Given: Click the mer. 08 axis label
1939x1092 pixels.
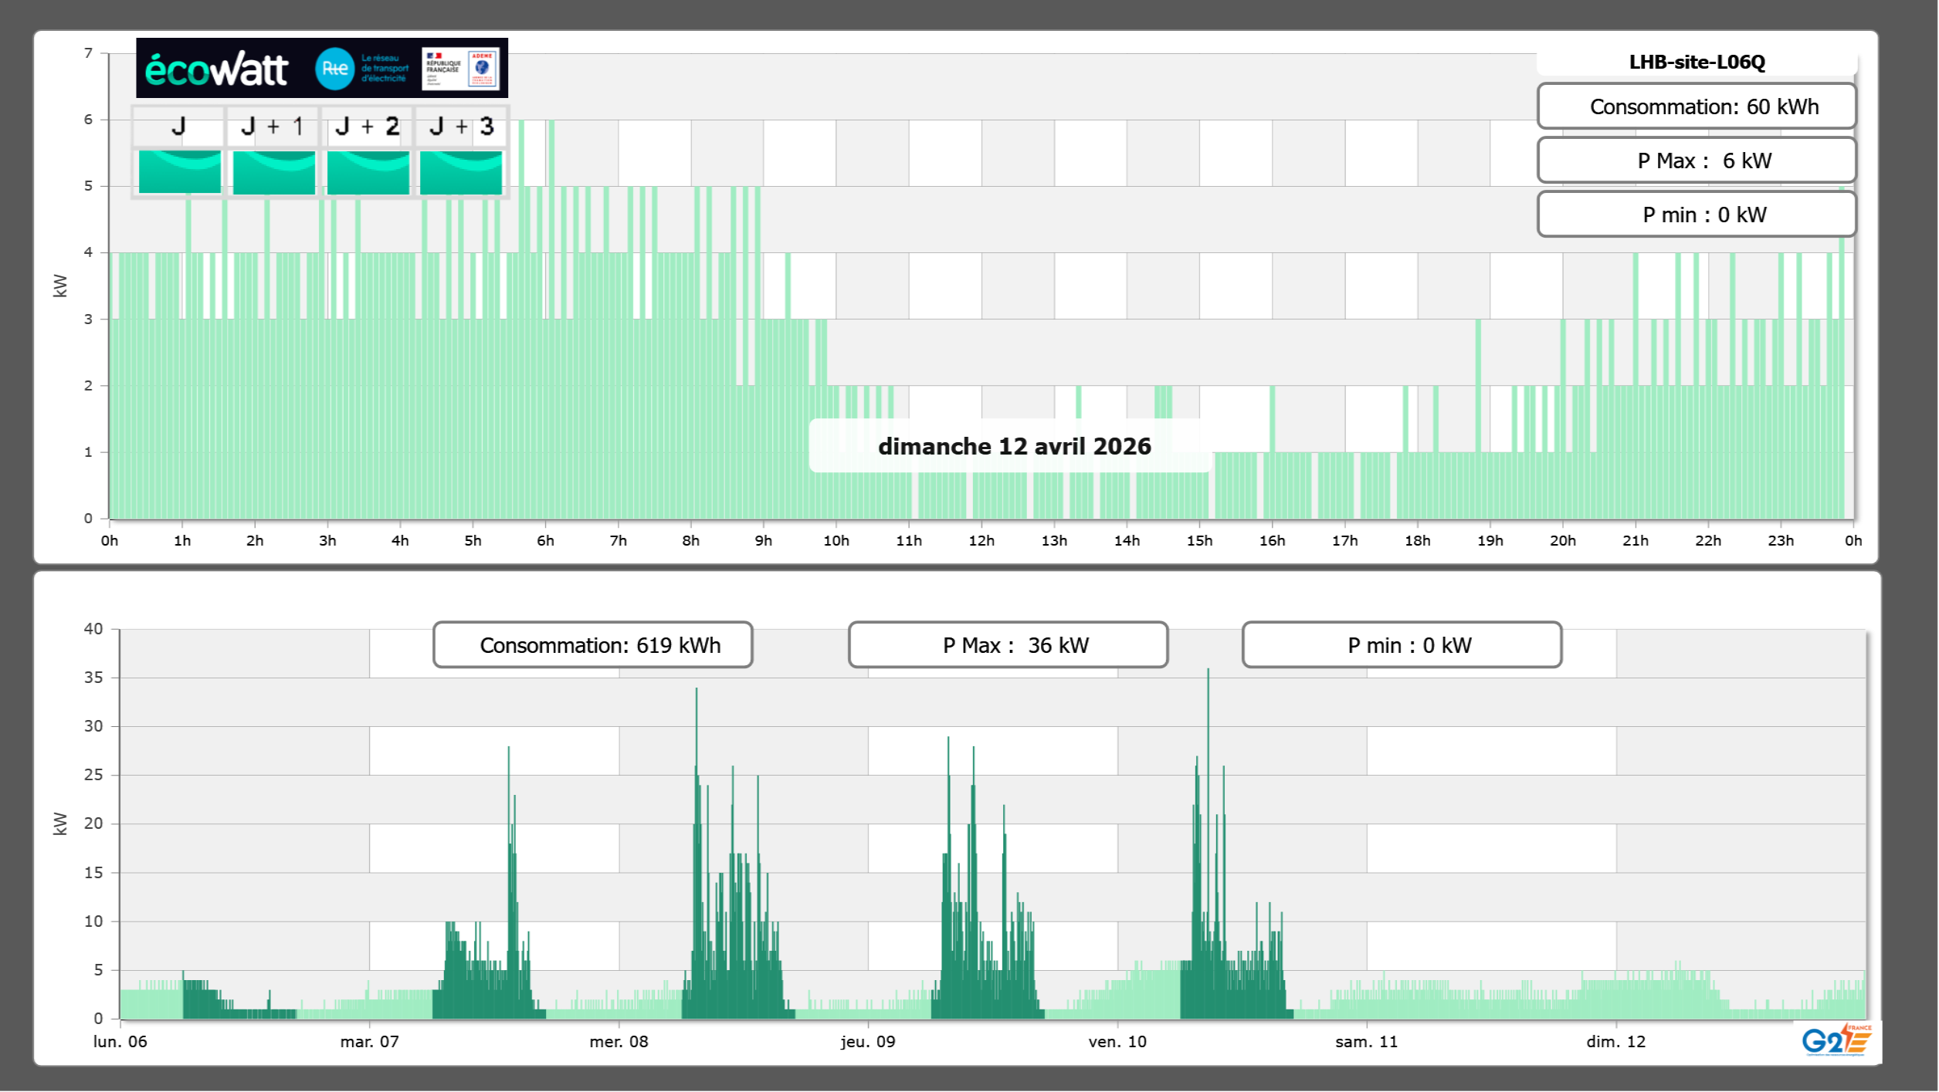Looking at the screenshot, I should click(619, 1042).
